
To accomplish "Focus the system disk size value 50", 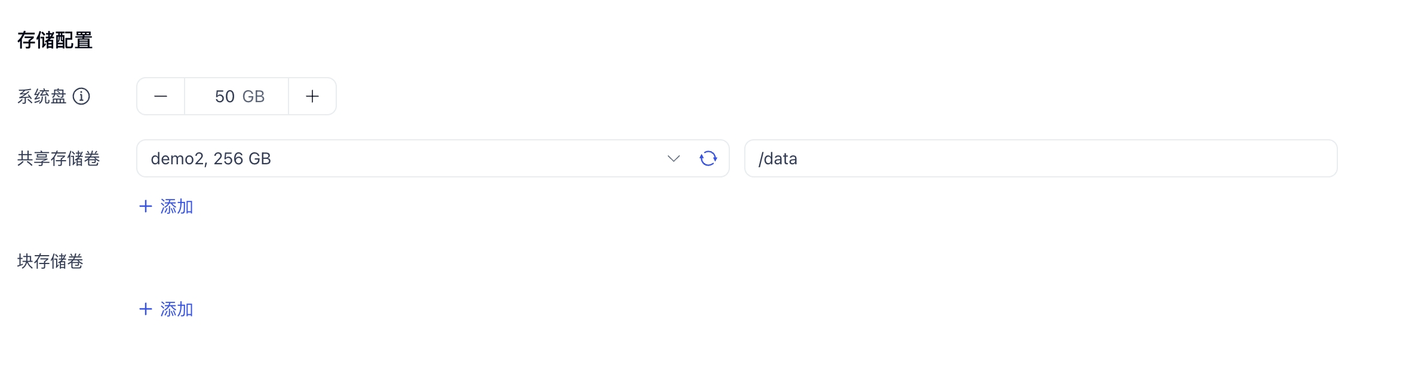I will tap(225, 96).
